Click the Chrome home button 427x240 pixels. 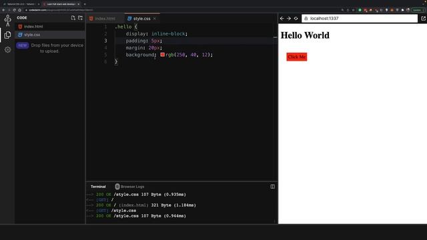click(19, 10)
